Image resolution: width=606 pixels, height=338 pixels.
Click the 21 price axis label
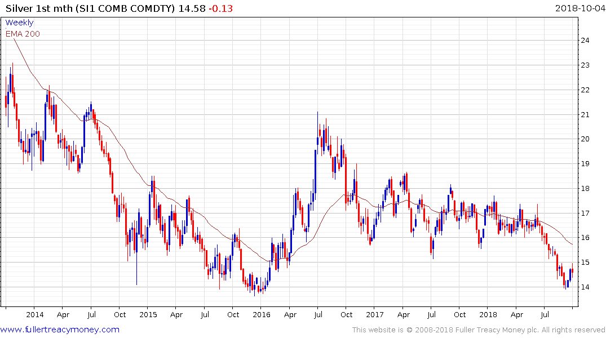(x=585, y=114)
